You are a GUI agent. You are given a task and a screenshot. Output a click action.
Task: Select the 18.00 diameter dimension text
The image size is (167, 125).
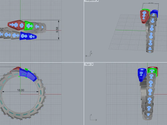21,90
